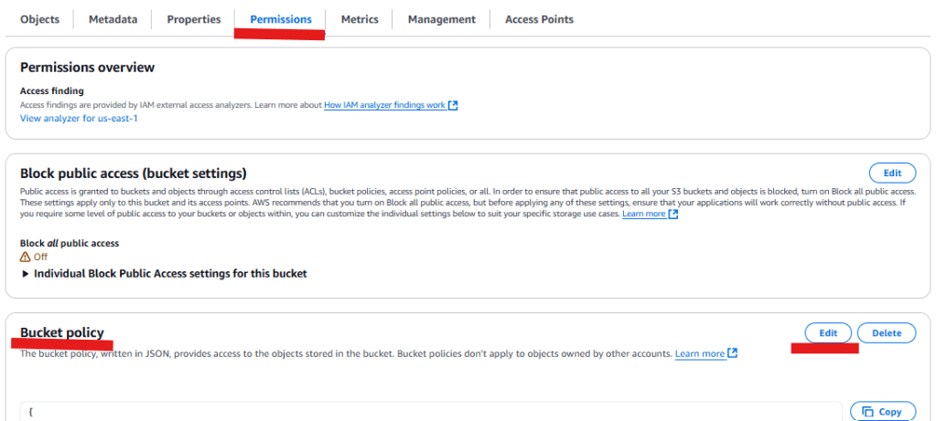Click external link icon after IAM analyzer link
Viewport: 936px width, 421px height.
[x=453, y=105]
